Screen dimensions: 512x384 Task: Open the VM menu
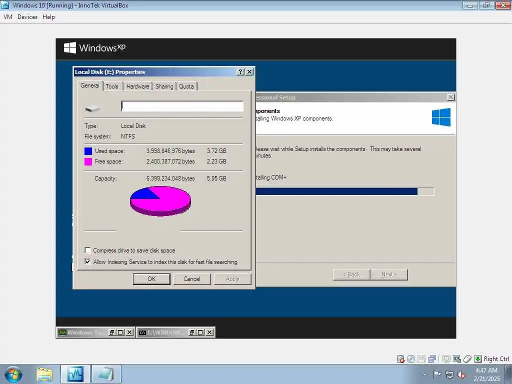click(8, 17)
